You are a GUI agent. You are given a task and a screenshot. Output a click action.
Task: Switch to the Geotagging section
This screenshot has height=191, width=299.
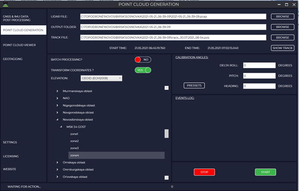tap(12, 59)
